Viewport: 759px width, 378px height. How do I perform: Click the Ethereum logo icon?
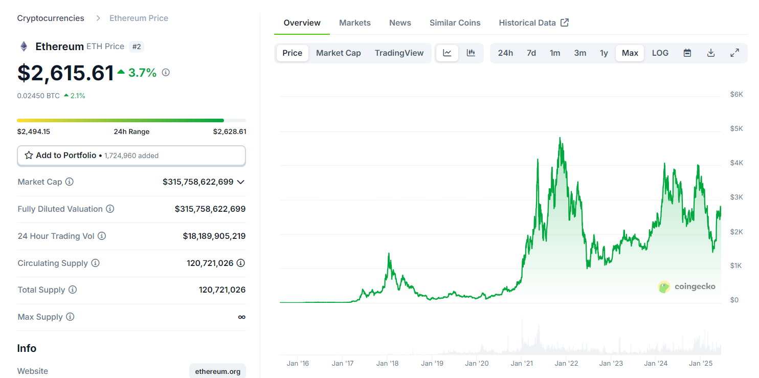coord(24,47)
